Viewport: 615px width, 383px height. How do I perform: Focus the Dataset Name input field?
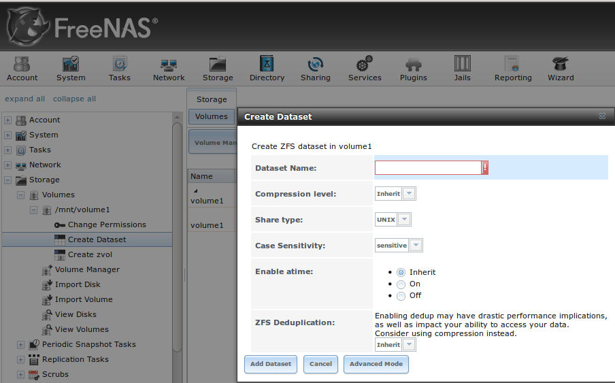428,168
